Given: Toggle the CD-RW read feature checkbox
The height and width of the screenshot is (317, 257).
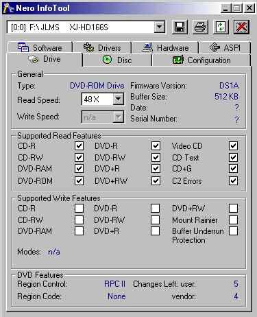Looking at the screenshot, I should pyautogui.click(x=79, y=157).
